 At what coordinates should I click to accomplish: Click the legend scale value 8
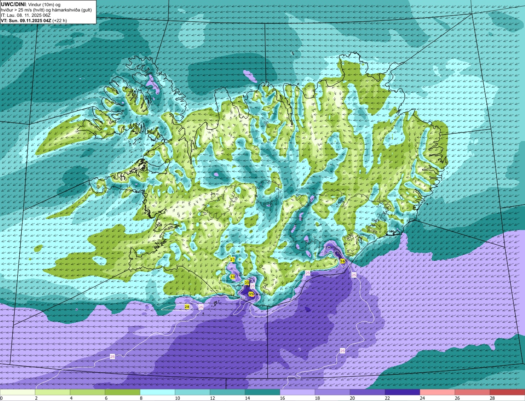point(141,398)
